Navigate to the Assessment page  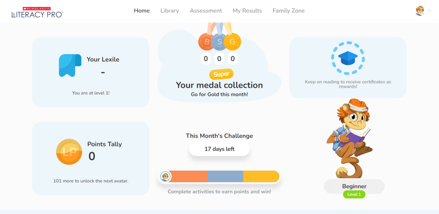click(x=206, y=11)
